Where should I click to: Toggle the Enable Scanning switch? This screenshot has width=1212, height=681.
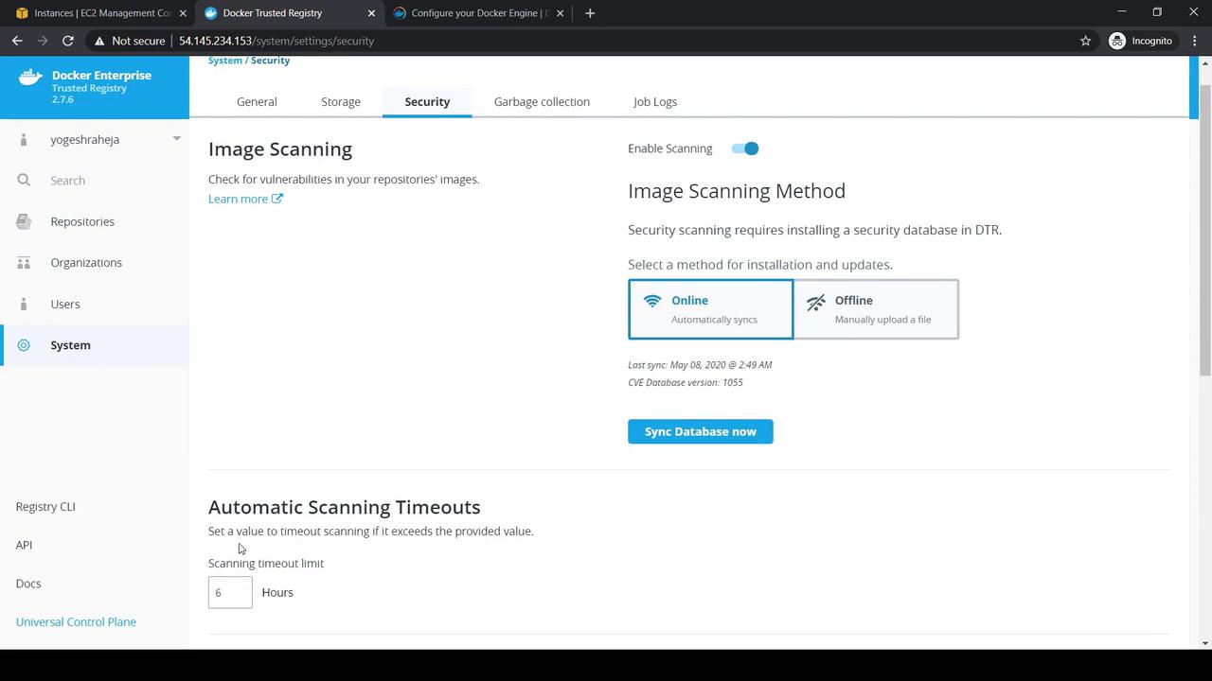(x=745, y=148)
